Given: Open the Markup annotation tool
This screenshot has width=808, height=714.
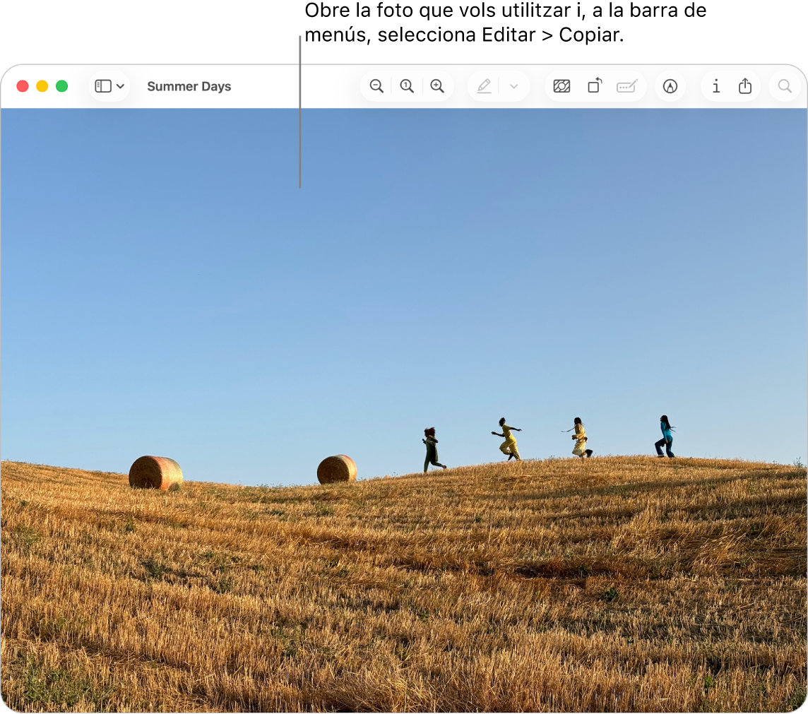Looking at the screenshot, I should (x=670, y=86).
